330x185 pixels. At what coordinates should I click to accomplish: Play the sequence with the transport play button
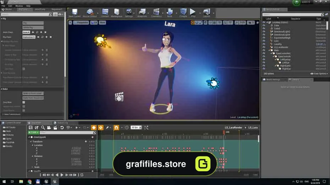(x=62, y=175)
